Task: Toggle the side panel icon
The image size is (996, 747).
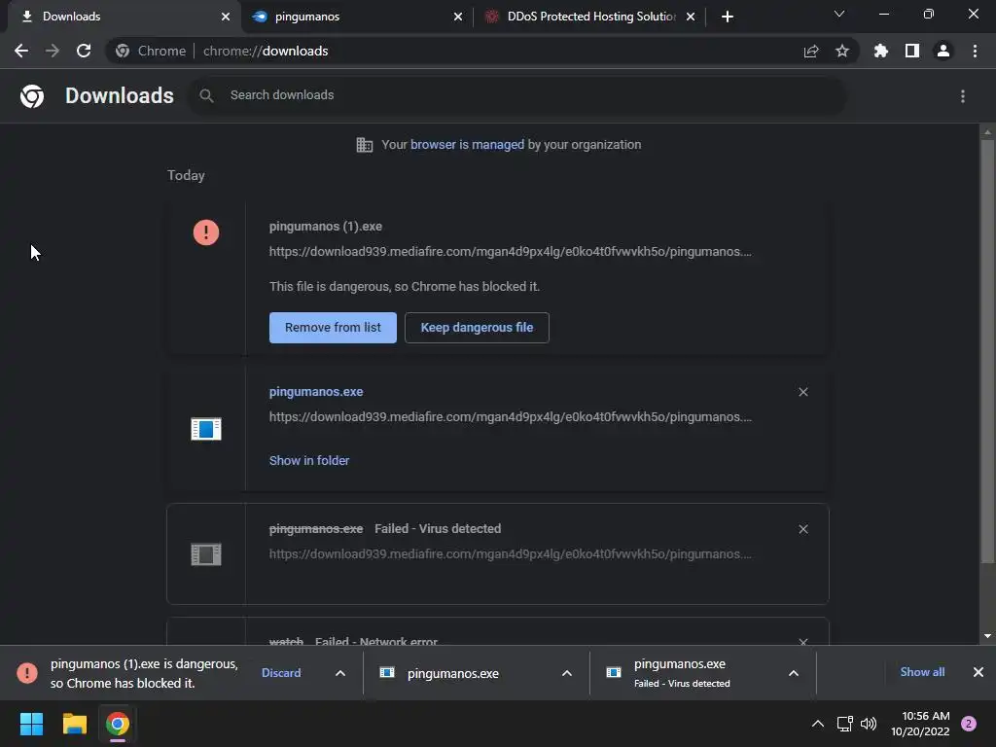Action: (x=912, y=51)
